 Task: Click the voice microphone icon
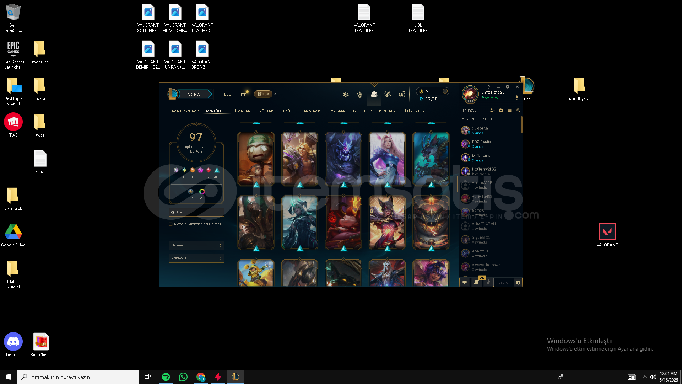coord(488,282)
